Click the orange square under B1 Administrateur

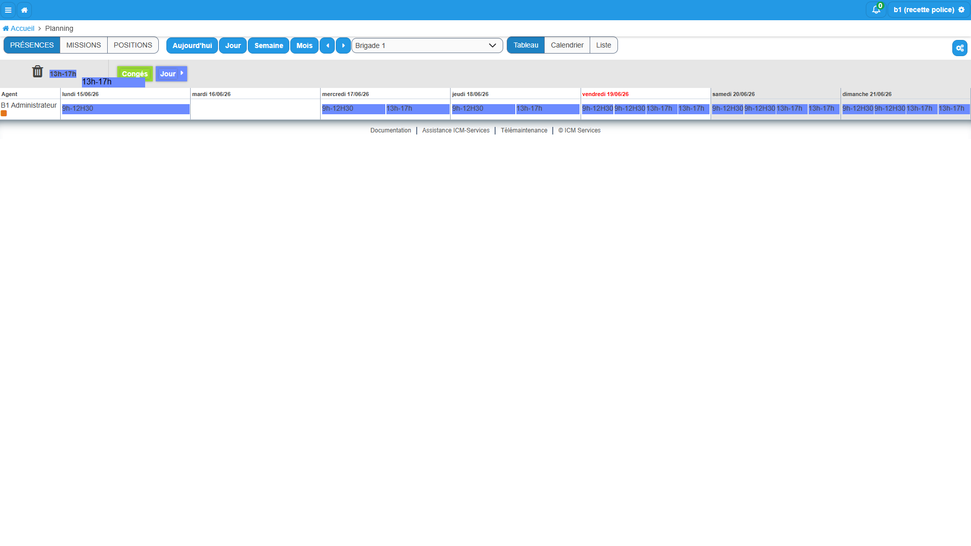point(4,114)
